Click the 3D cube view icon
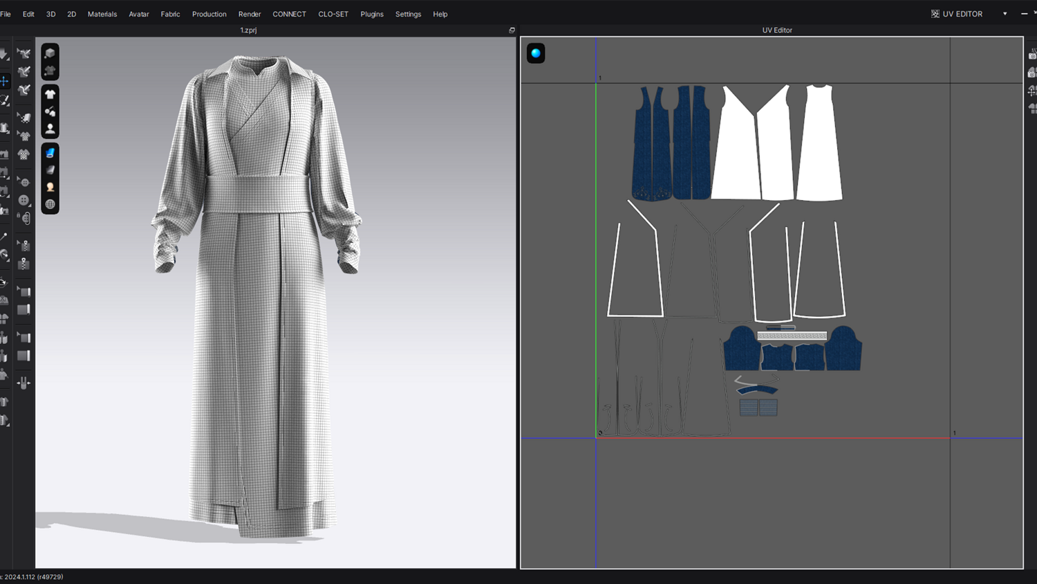 [50, 53]
